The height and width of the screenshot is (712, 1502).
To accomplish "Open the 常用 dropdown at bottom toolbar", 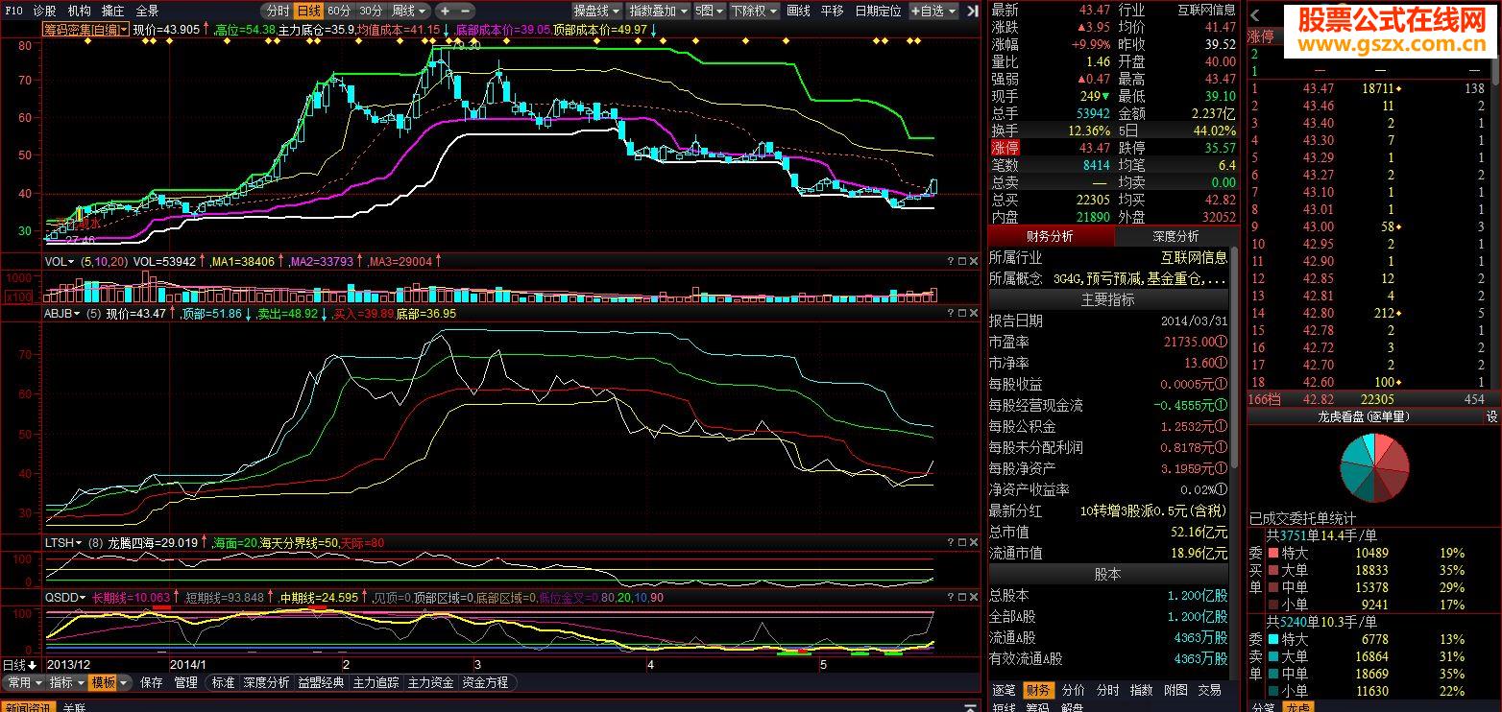I will point(24,683).
